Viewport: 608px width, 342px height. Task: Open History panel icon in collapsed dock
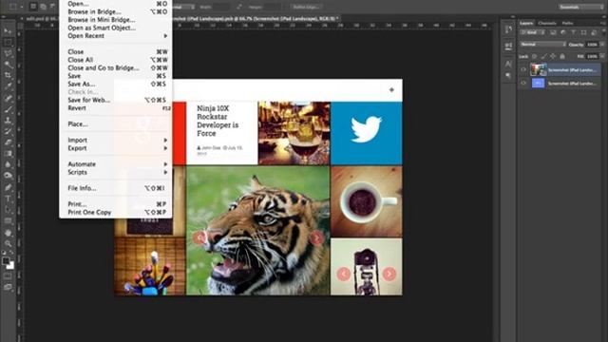coord(508,29)
